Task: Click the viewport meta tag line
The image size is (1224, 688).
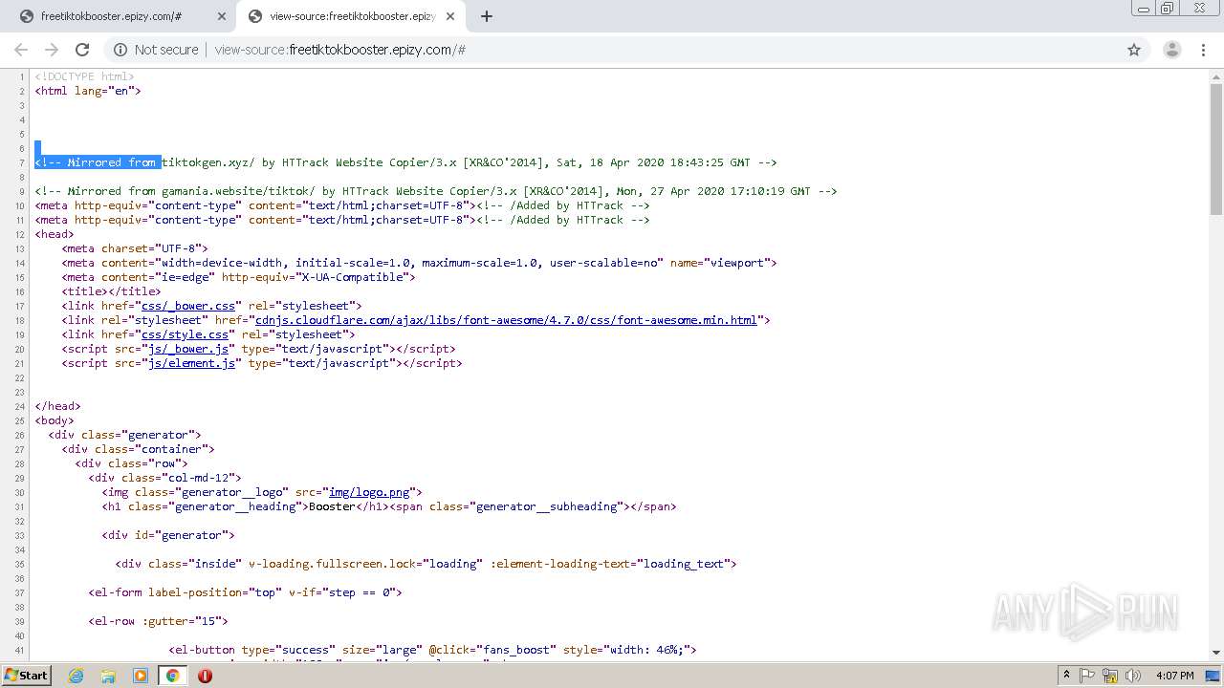Action: point(420,263)
